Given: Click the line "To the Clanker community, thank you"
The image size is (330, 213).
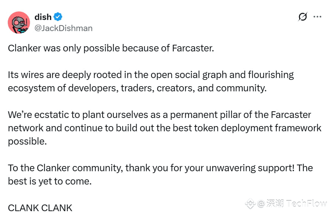Looking at the screenshot, I should tap(160, 168).
